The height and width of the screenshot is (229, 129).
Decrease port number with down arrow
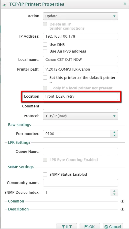(x=114, y=135)
